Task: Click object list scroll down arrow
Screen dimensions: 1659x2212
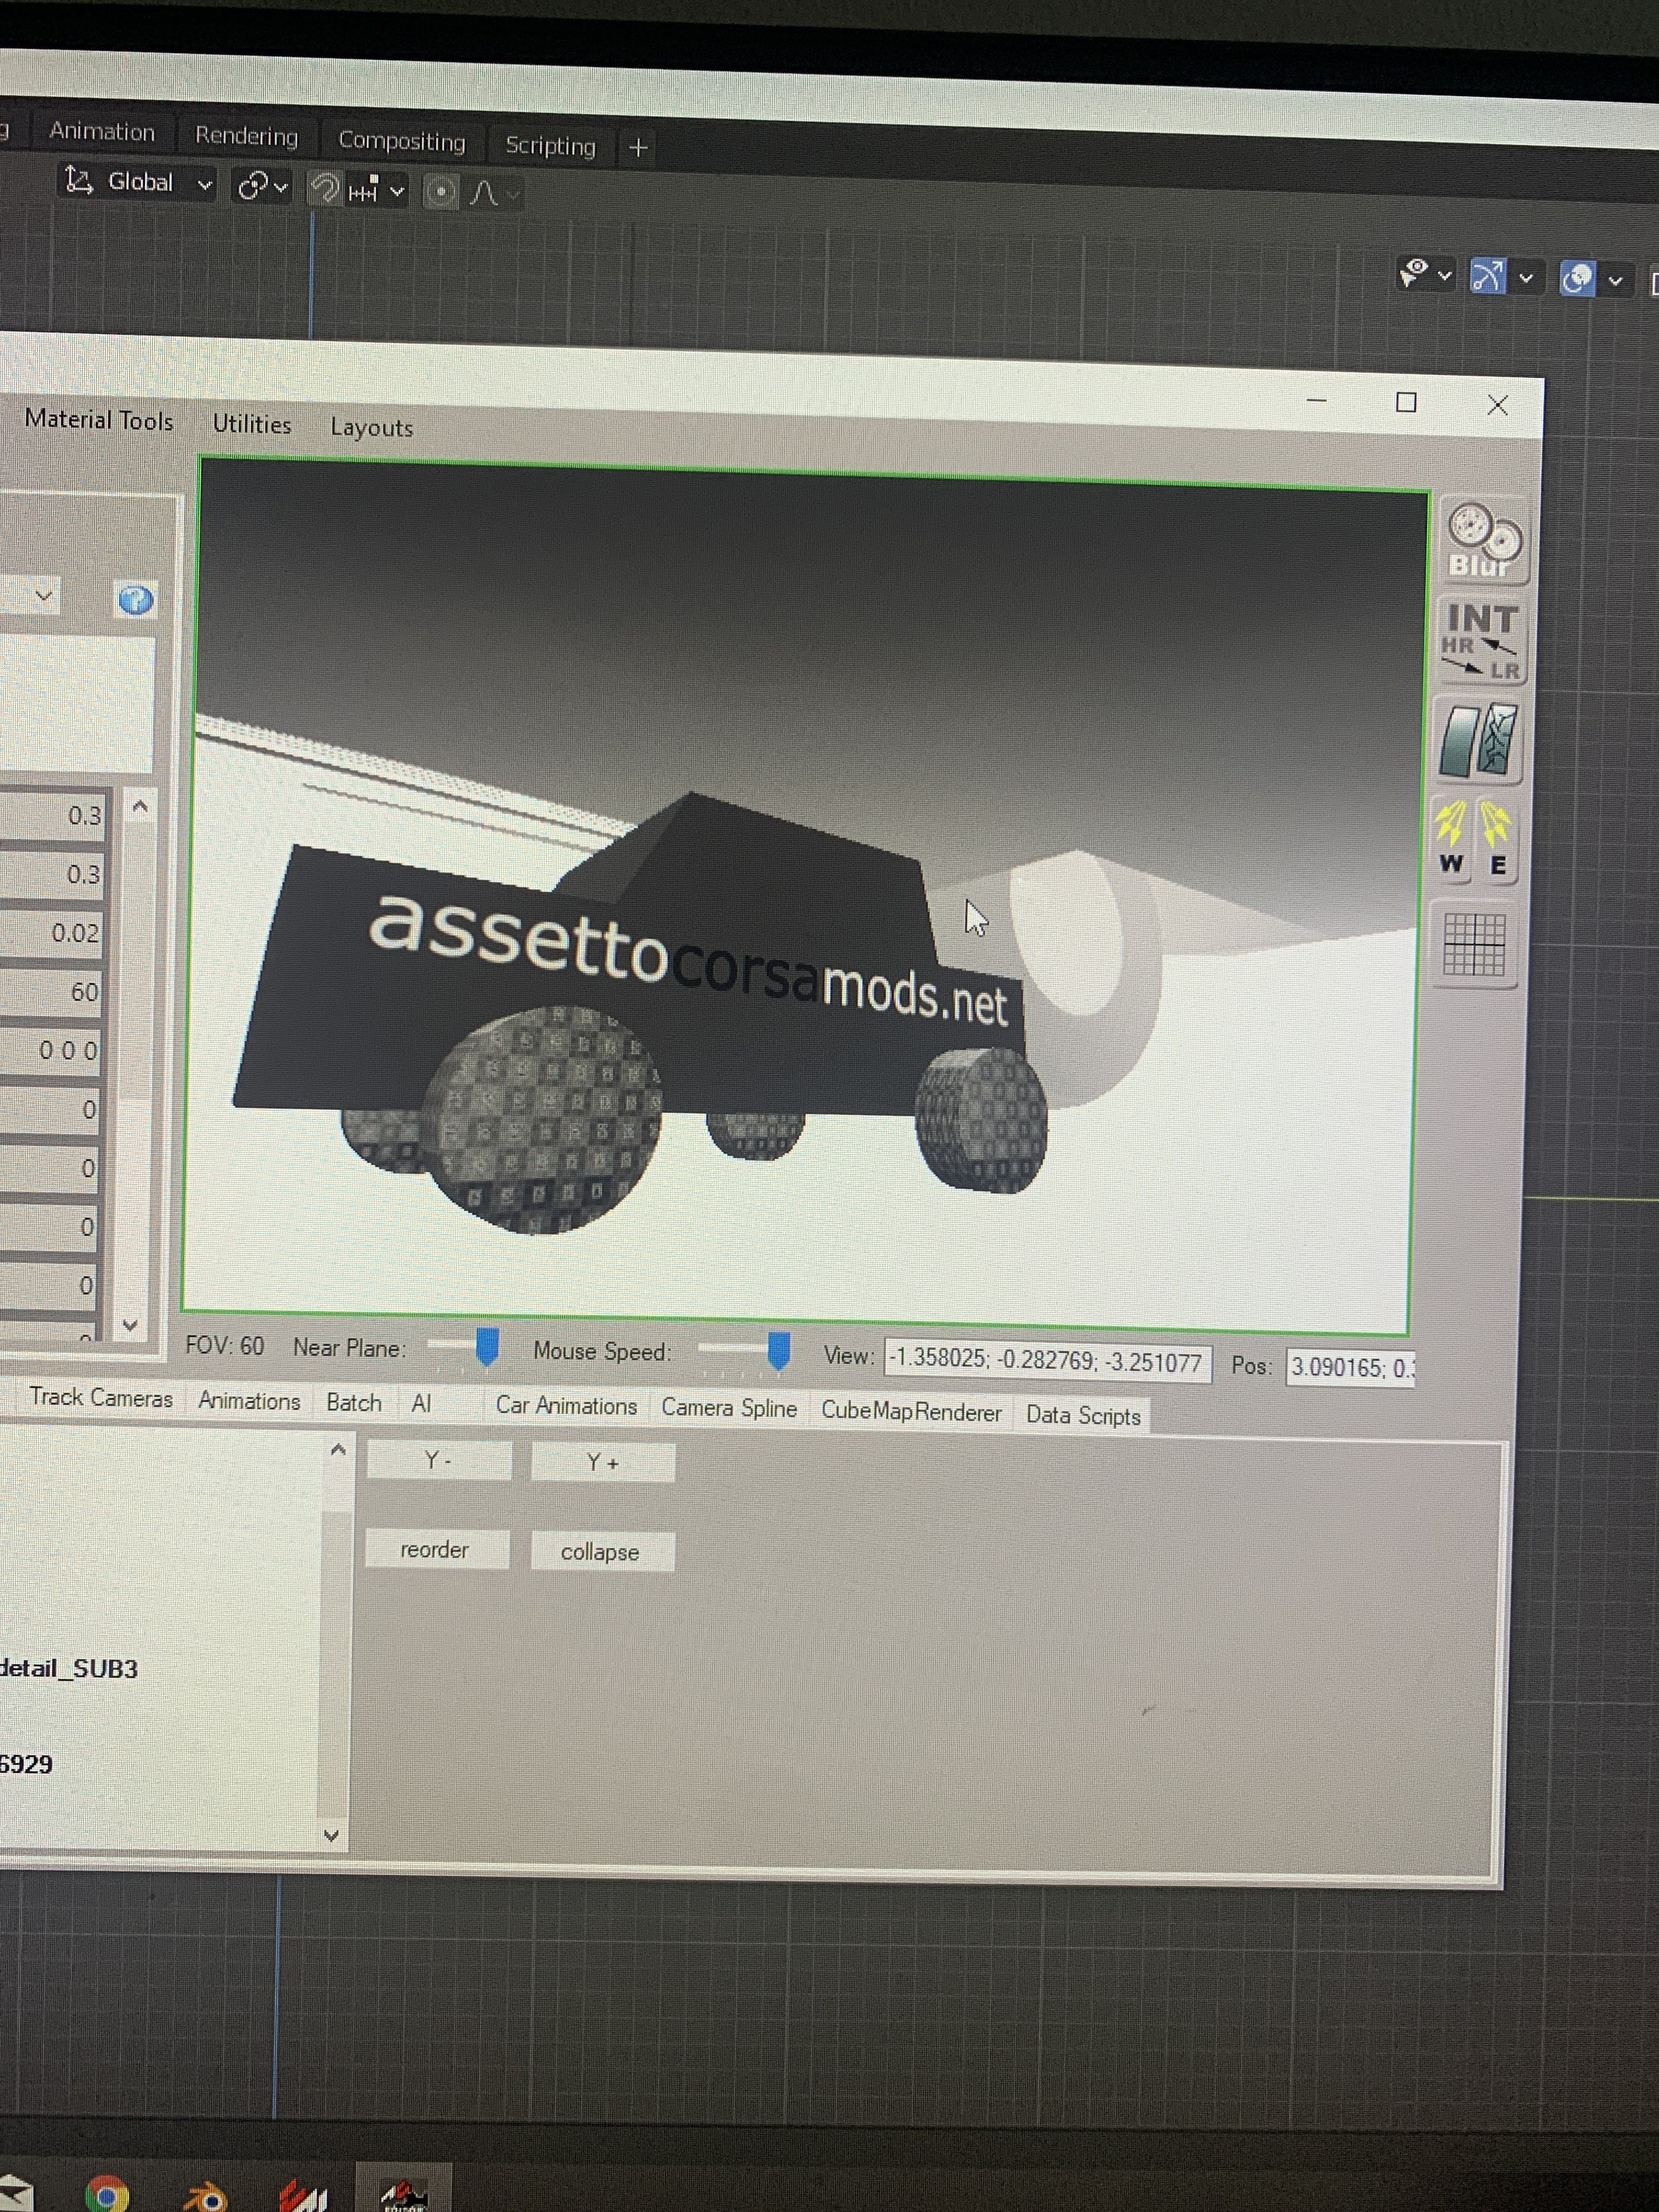Action: pos(332,1835)
